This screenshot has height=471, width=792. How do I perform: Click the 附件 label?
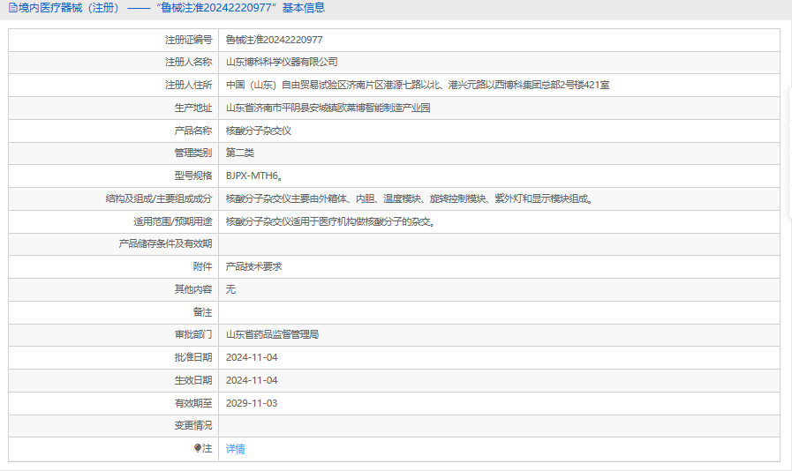[202, 266]
